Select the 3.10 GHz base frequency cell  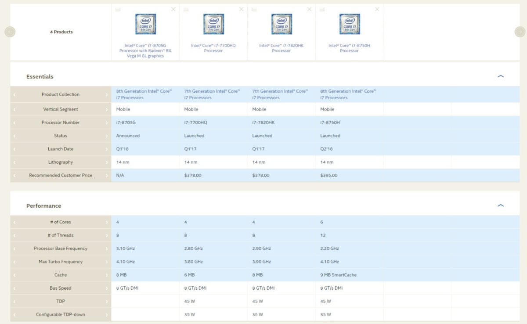[126, 248]
